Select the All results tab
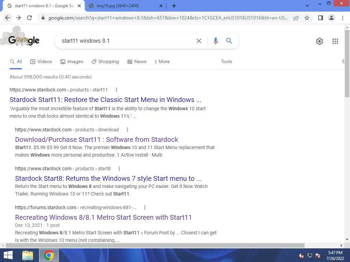 16,62
